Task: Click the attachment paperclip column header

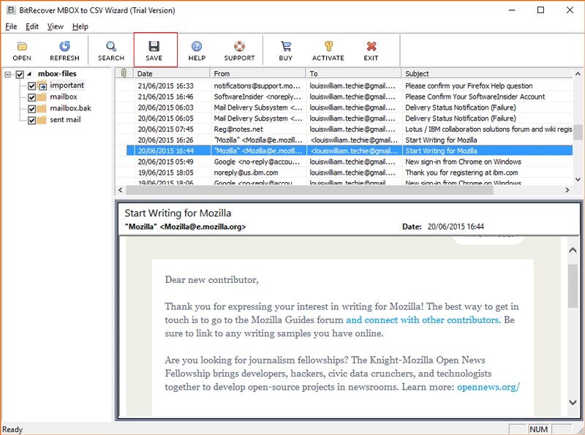Action: pos(124,74)
